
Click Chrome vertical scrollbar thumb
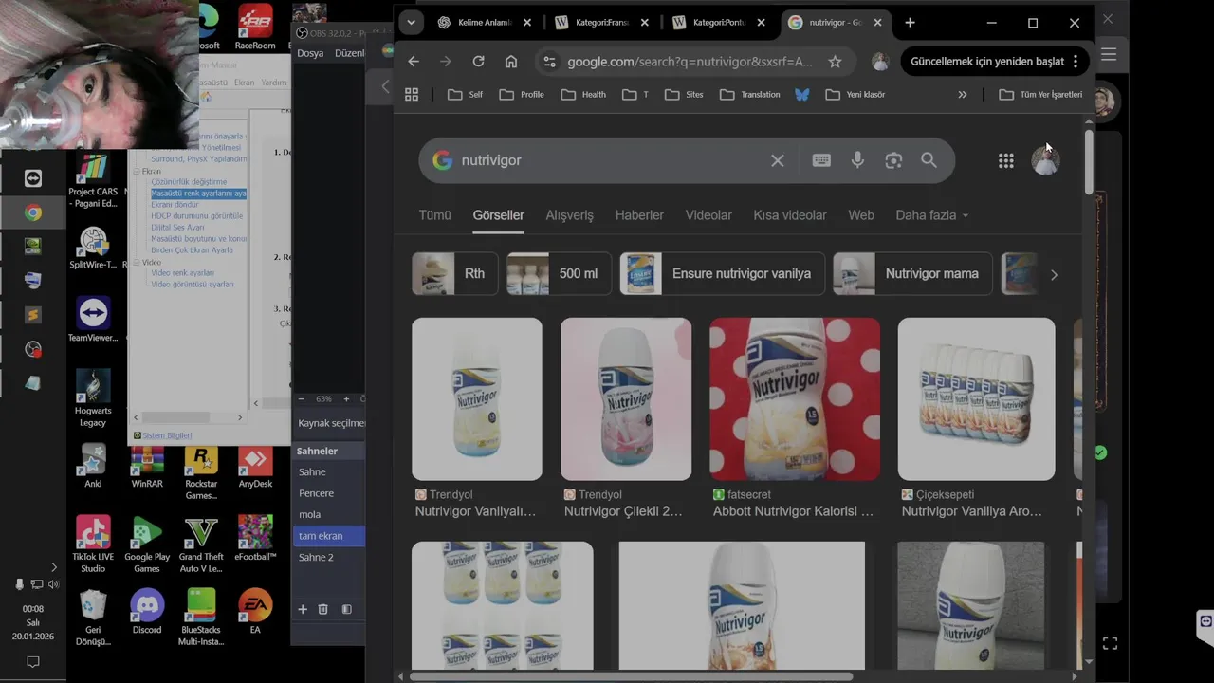click(1089, 161)
